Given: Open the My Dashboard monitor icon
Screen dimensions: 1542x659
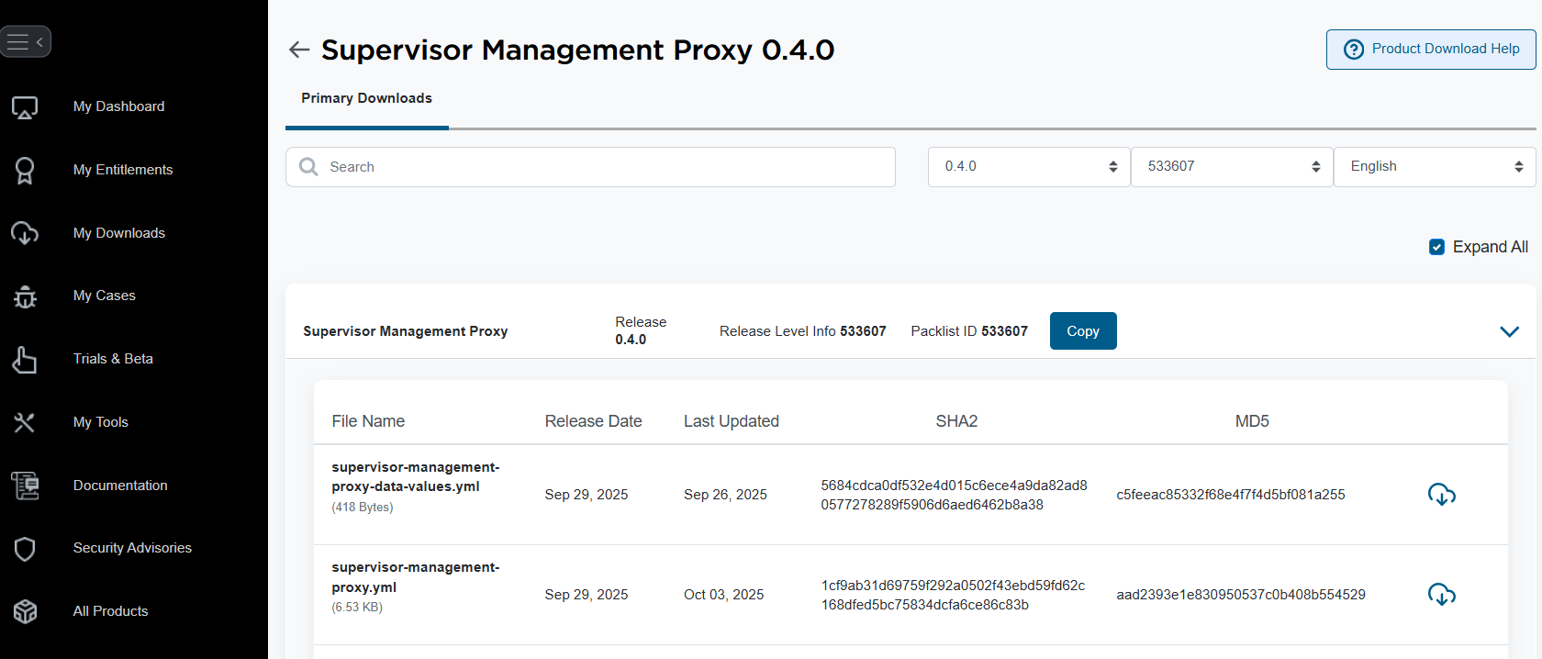Looking at the screenshot, I should [x=25, y=107].
